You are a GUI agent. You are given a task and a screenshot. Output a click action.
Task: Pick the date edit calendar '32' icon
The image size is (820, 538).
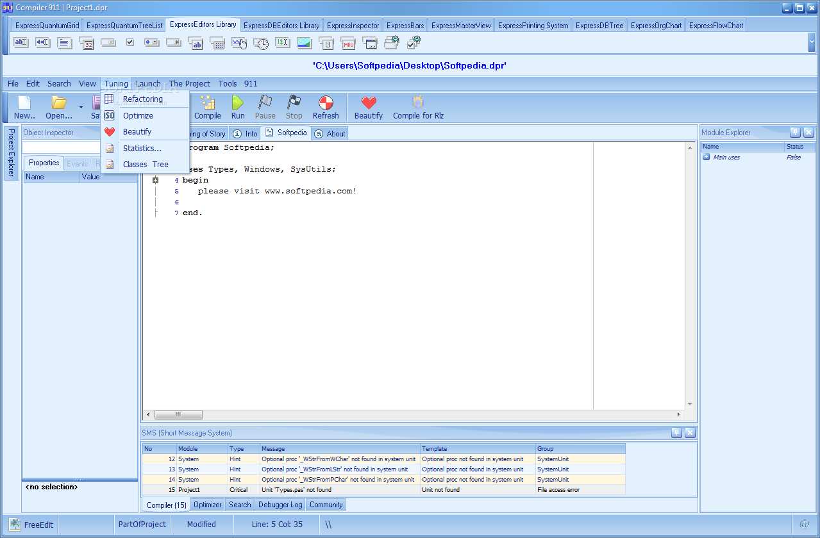click(x=87, y=43)
